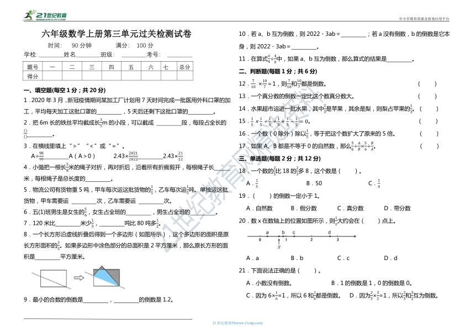This screenshot has height=335, width=475.
Task: Choose option B．50 in question 18
Action: click(314, 183)
